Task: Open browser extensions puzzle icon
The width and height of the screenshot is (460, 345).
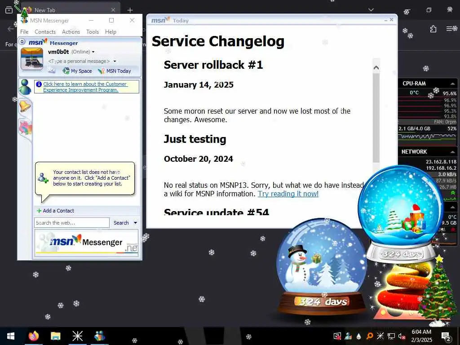Action: pos(433,29)
